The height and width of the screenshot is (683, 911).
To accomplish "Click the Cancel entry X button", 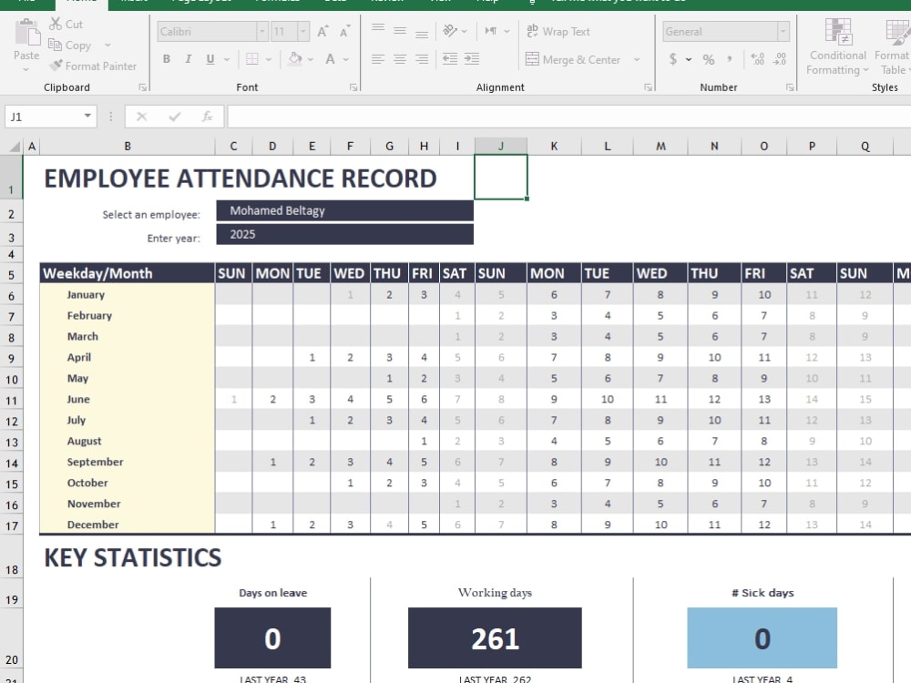I will click(141, 117).
